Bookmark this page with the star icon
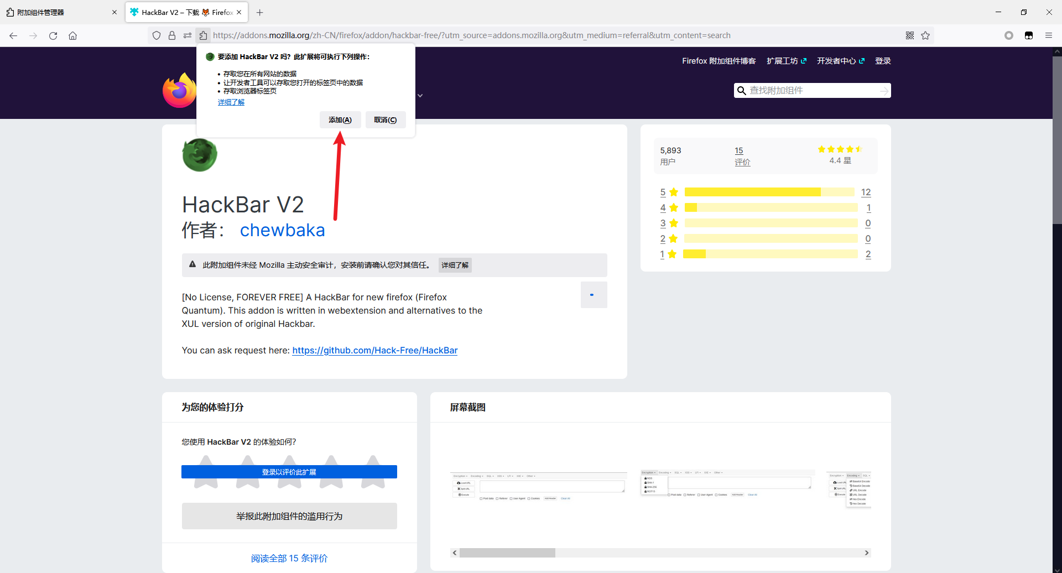1062x573 pixels. 925,35
